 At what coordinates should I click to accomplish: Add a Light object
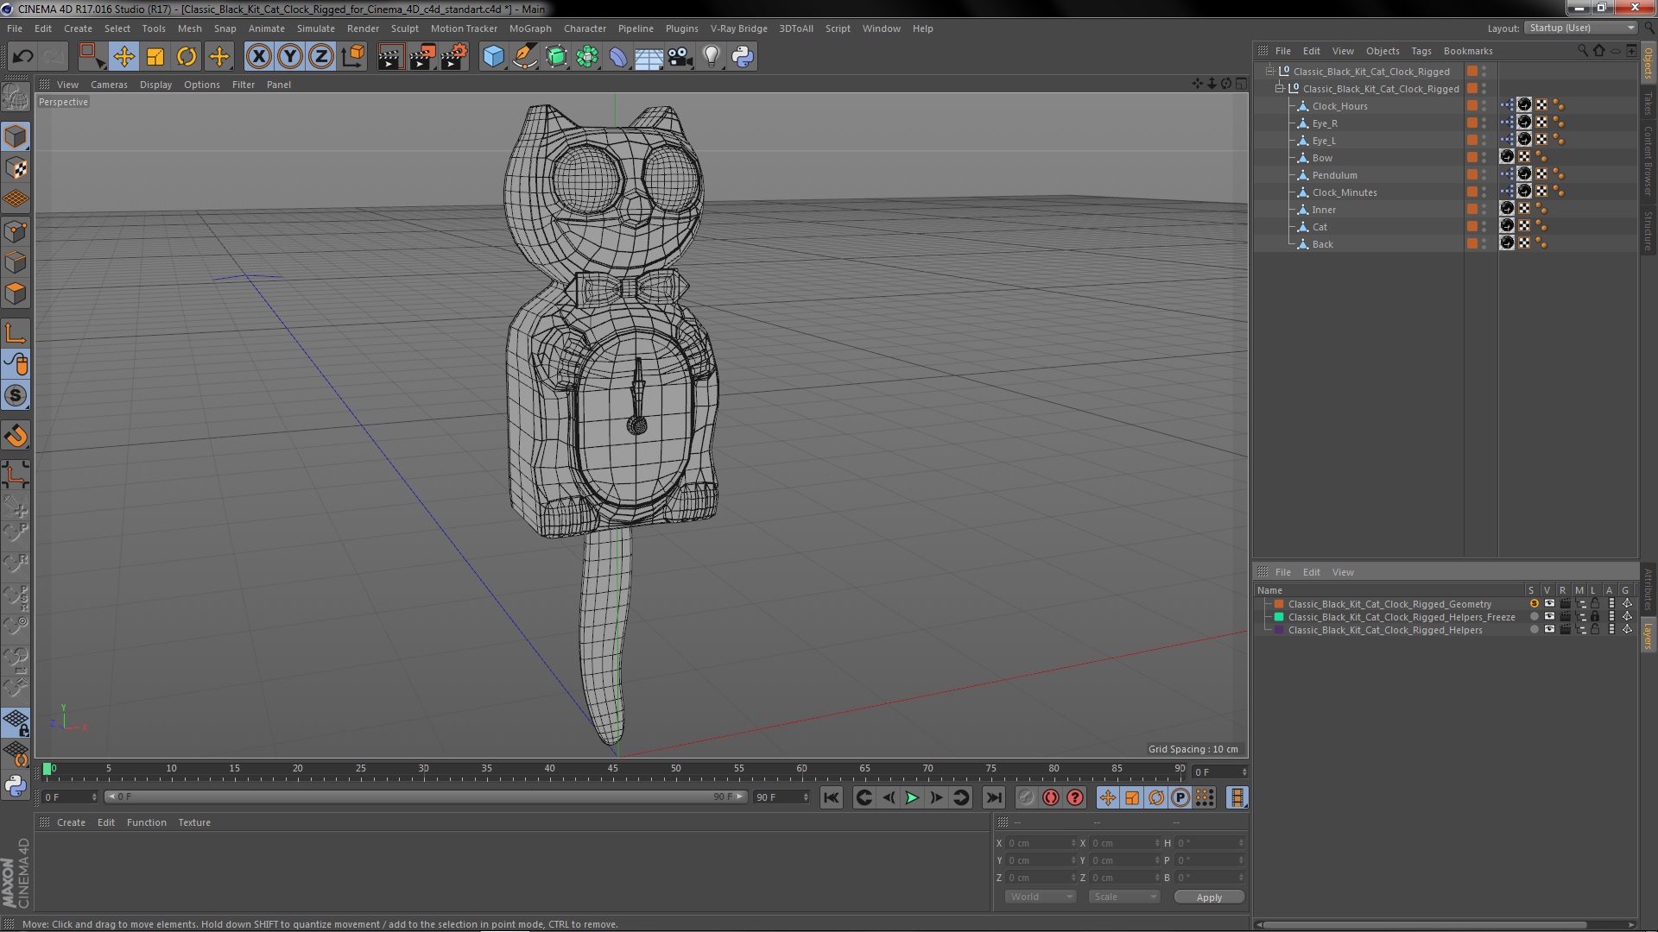(712, 57)
